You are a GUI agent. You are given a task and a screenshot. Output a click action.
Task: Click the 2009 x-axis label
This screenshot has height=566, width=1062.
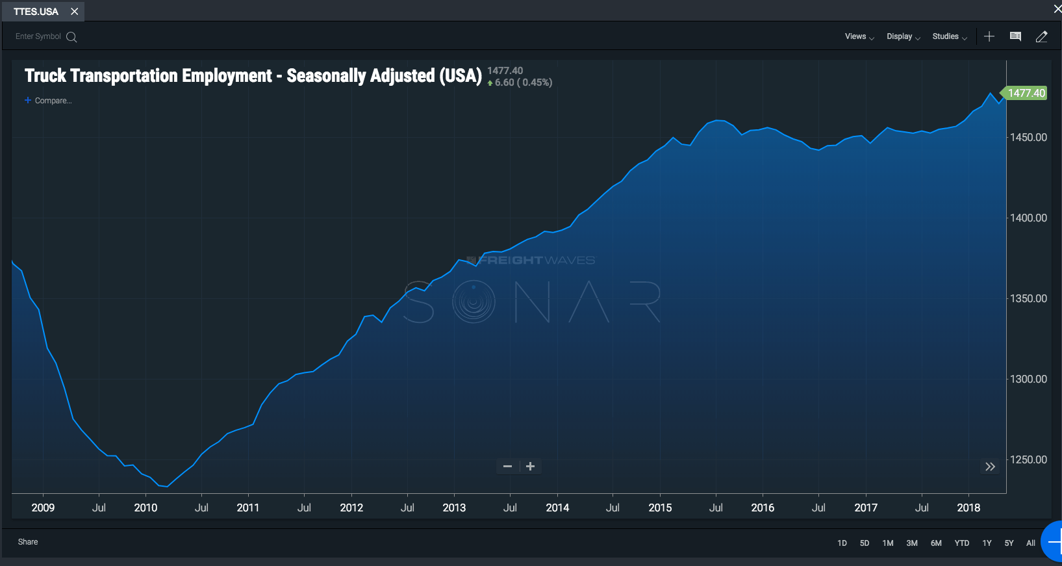tap(43, 508)
